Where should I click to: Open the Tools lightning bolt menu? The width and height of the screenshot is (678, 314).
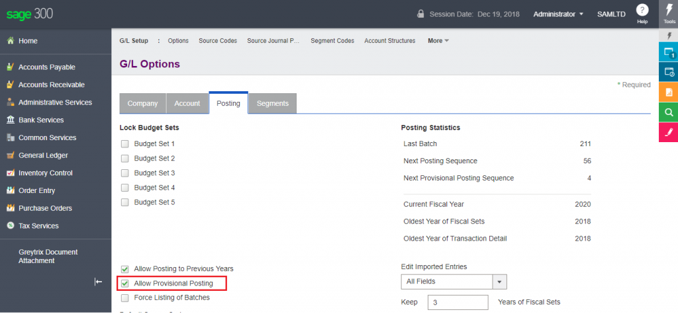pyautogui.click(x=669, y=13)
